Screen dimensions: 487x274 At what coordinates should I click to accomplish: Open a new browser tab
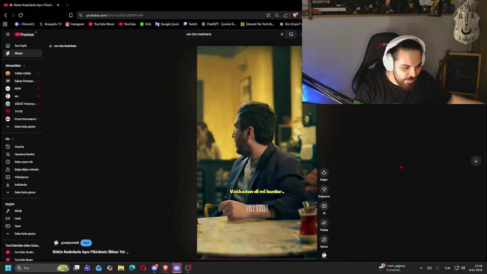pos(67,5)
